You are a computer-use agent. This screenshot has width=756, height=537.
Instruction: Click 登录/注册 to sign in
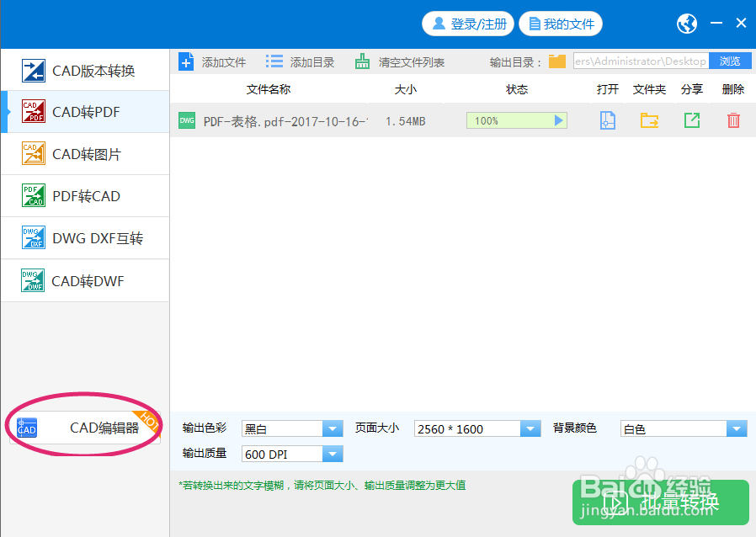[x=468, y=24]
